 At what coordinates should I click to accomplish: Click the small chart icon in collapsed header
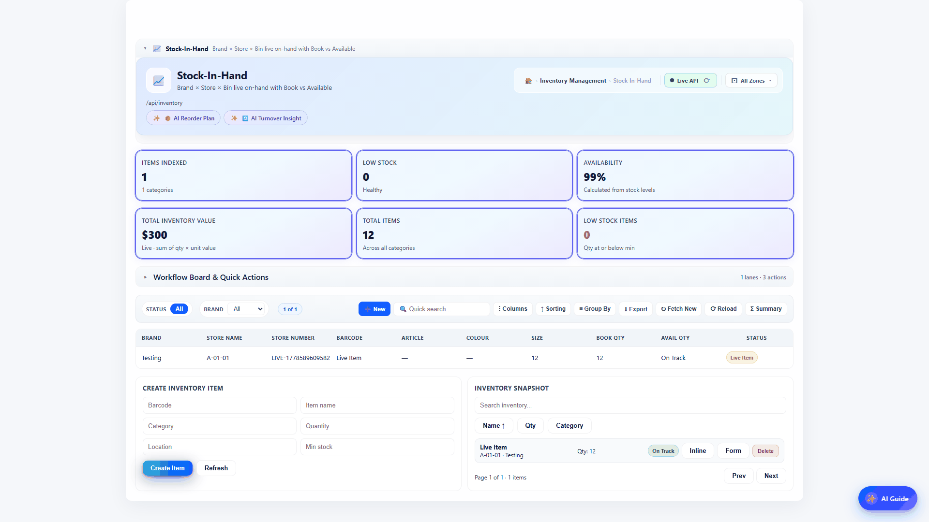tap(157, 49)
